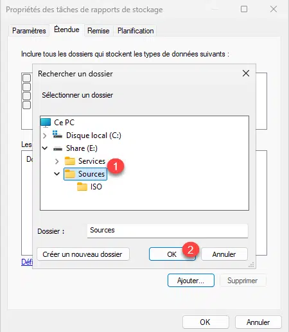Image resolution: width=289 pixels, height=332 pixels.
Task: Select the Share (E:) drive icon
Action: pyautogui.click(x=58, y=148)
